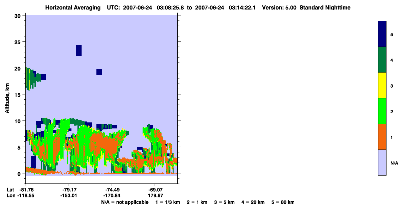This screenshot has width=411, height=211.
Task: Click the 10 tick label on altitude axis
Action: coord(18,121)
